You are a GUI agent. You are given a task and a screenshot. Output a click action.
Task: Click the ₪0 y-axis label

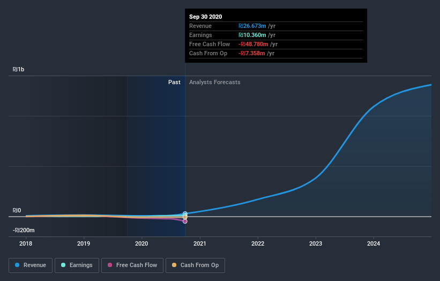coord(17,210)
